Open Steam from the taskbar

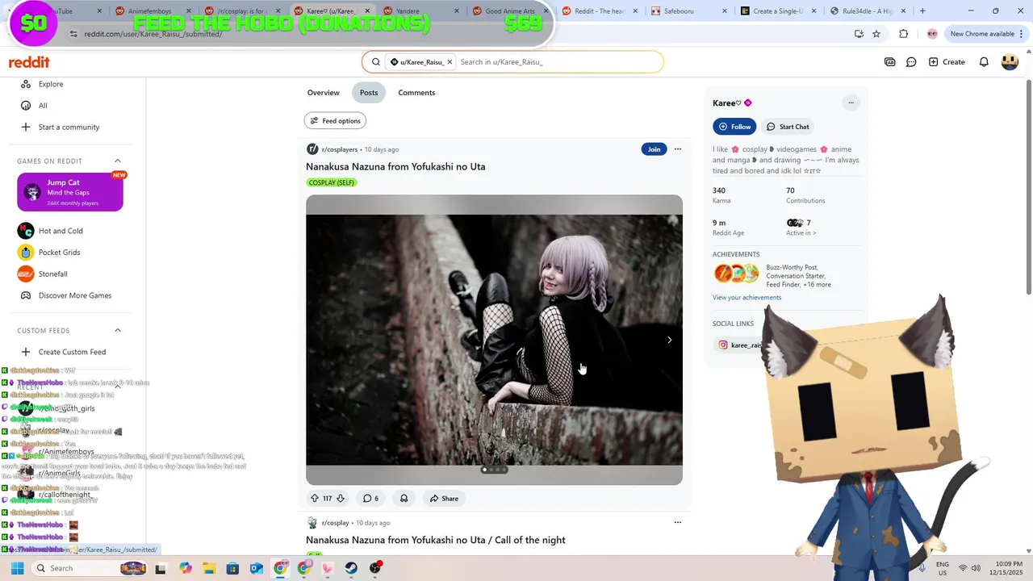point(351,568)
